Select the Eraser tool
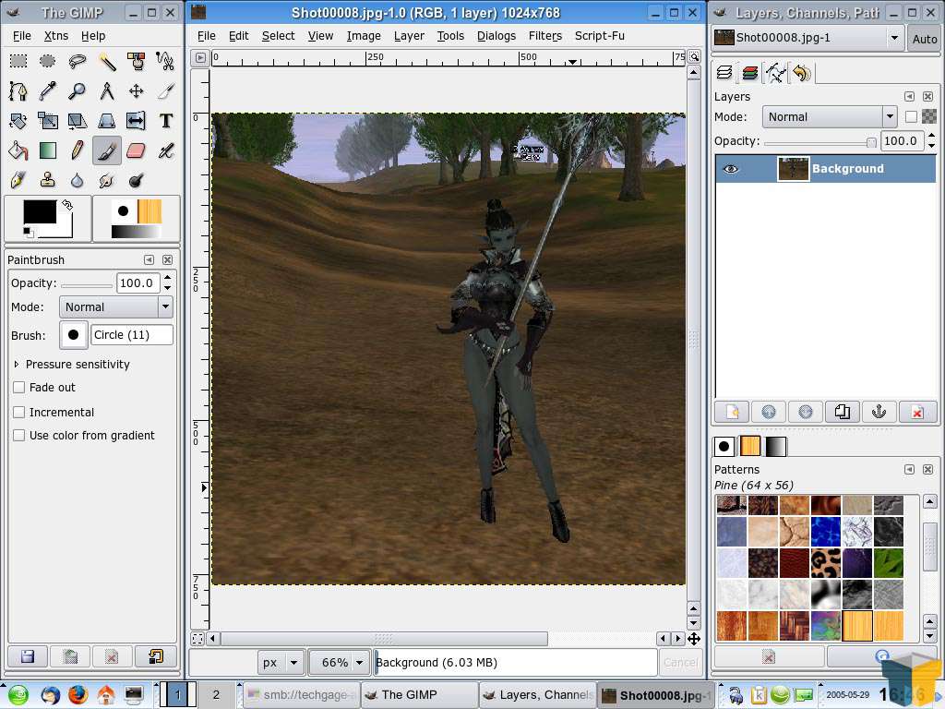This screenshot has height=709, width=945. [137, 150]
